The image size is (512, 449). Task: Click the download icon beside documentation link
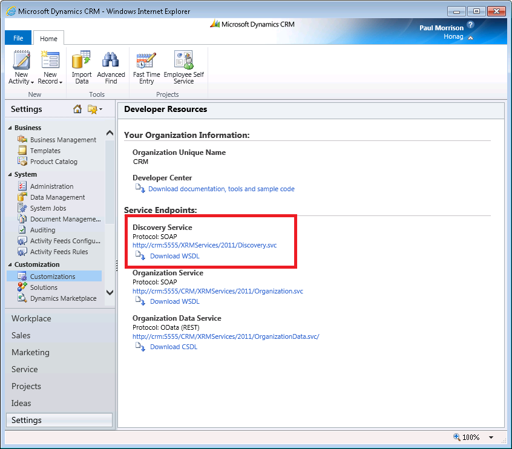click(140, 188)
